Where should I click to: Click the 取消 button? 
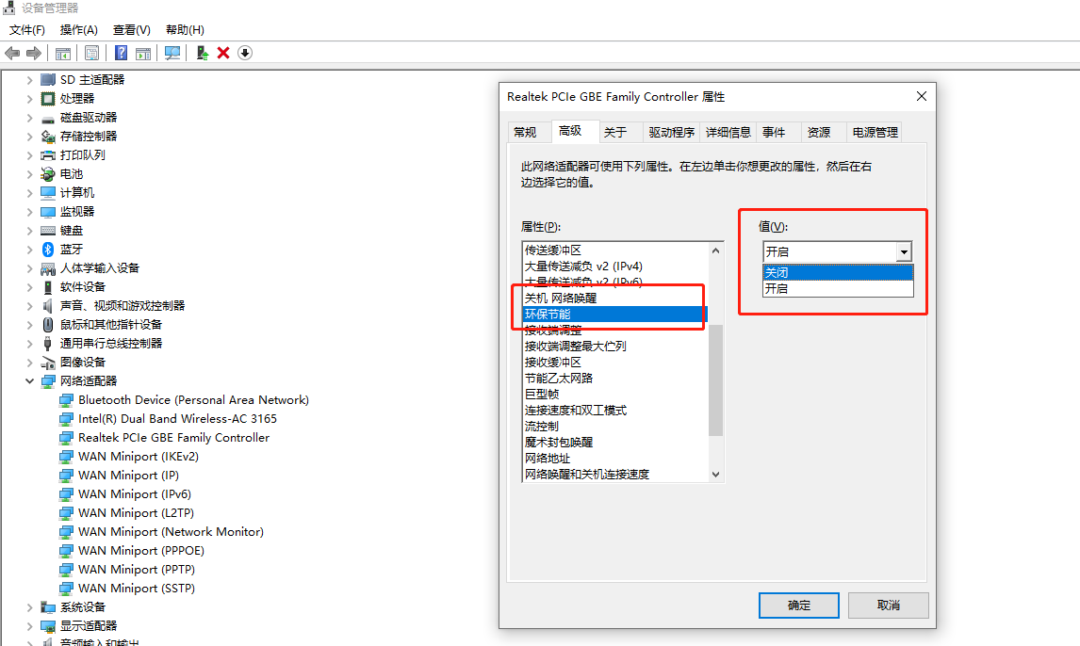click(x=889, y=606)
